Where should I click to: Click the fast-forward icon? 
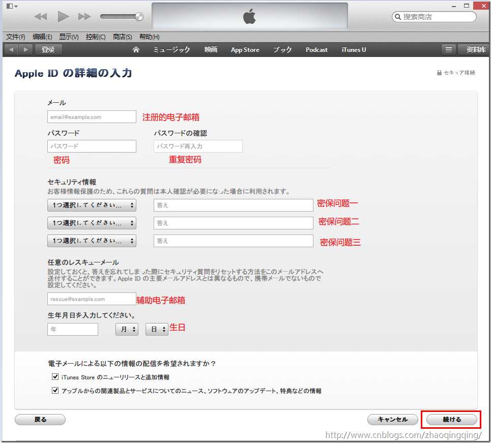[x=84, y=16]
